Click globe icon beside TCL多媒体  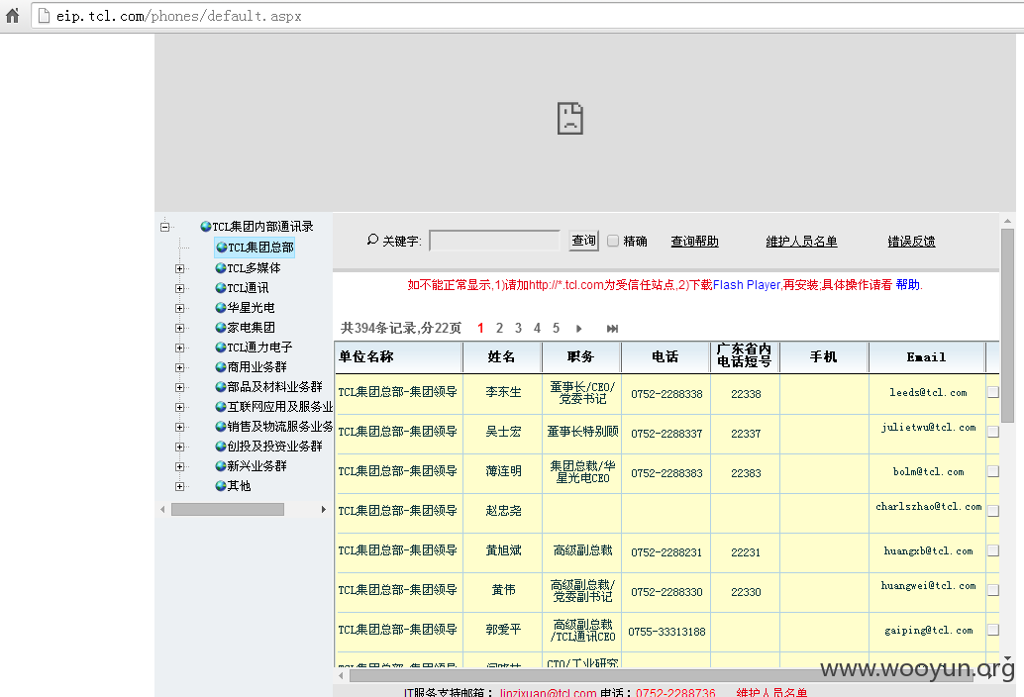(222, 268)
